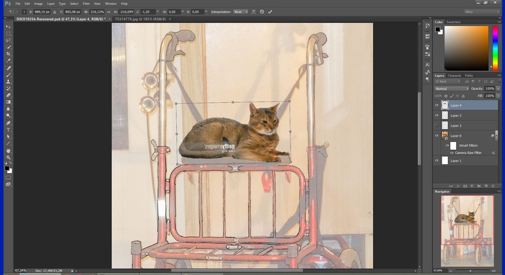Open the Filter menu

86,3
